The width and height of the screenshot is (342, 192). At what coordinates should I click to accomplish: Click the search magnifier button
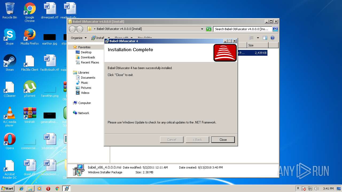pyautogui.click(x=275, y=29)
